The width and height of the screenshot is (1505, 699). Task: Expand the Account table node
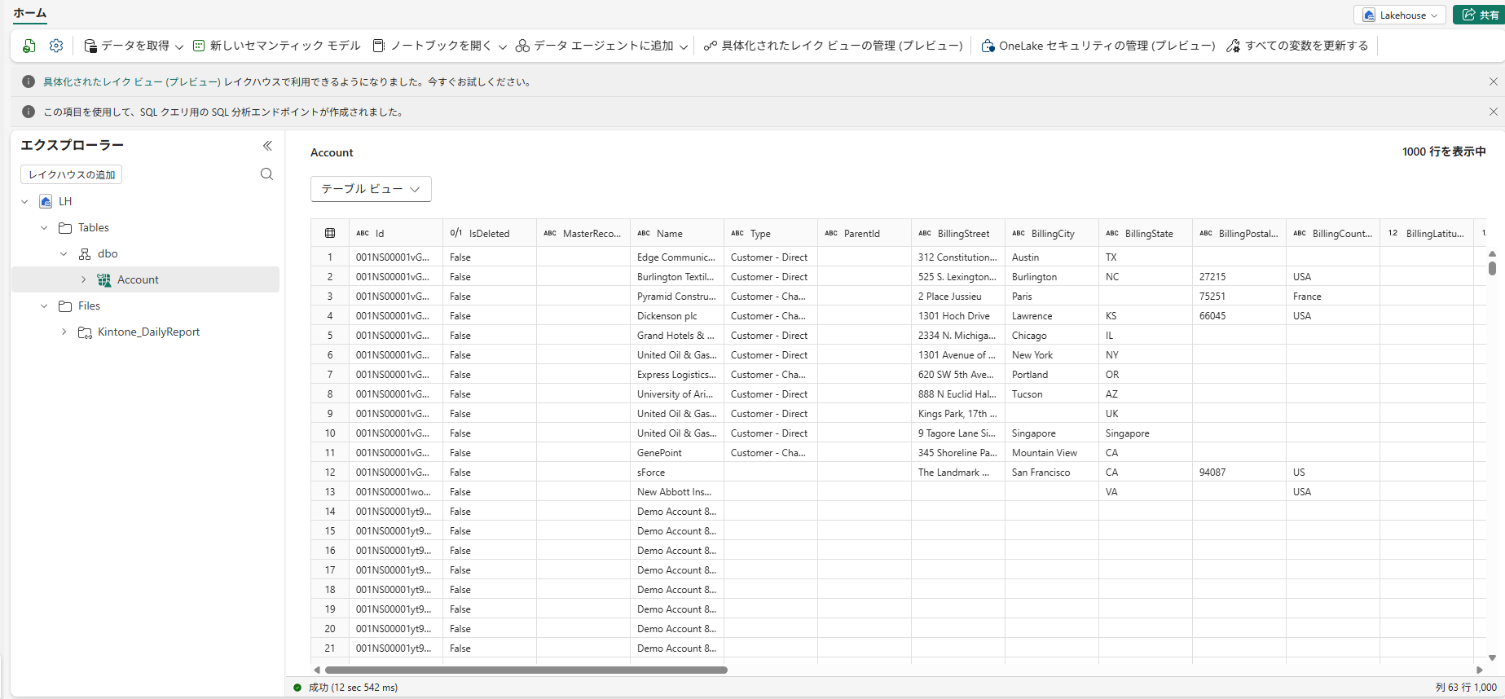(x=83, y=279)
